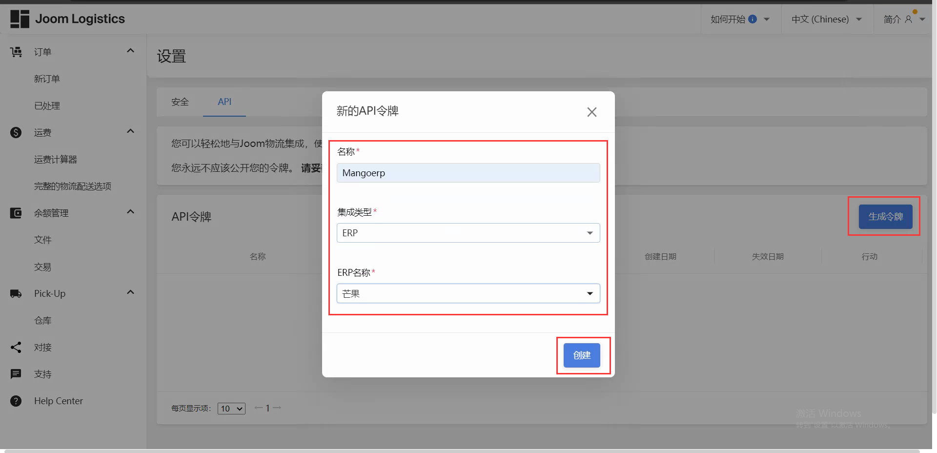Open the 集成类型 ERP dropdown
The image size is (937, 453).
468,233
